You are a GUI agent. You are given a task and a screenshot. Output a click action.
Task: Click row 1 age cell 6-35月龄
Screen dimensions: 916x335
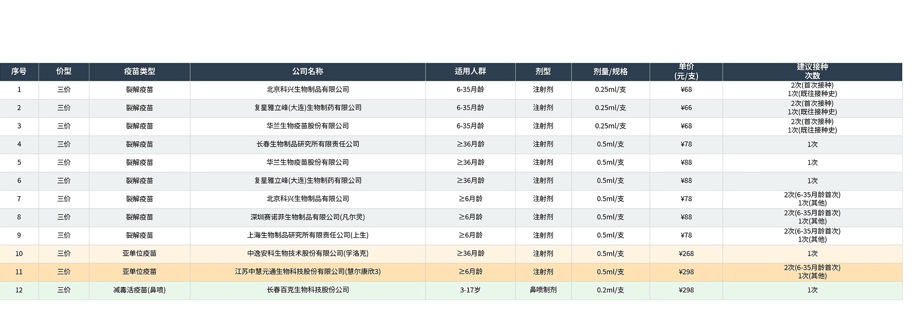(x=470, y=90)
